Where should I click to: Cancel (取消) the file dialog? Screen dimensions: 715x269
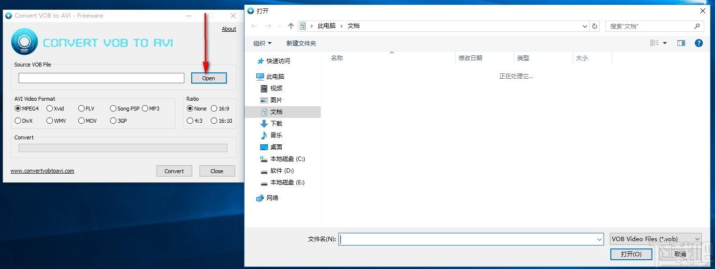680,254
